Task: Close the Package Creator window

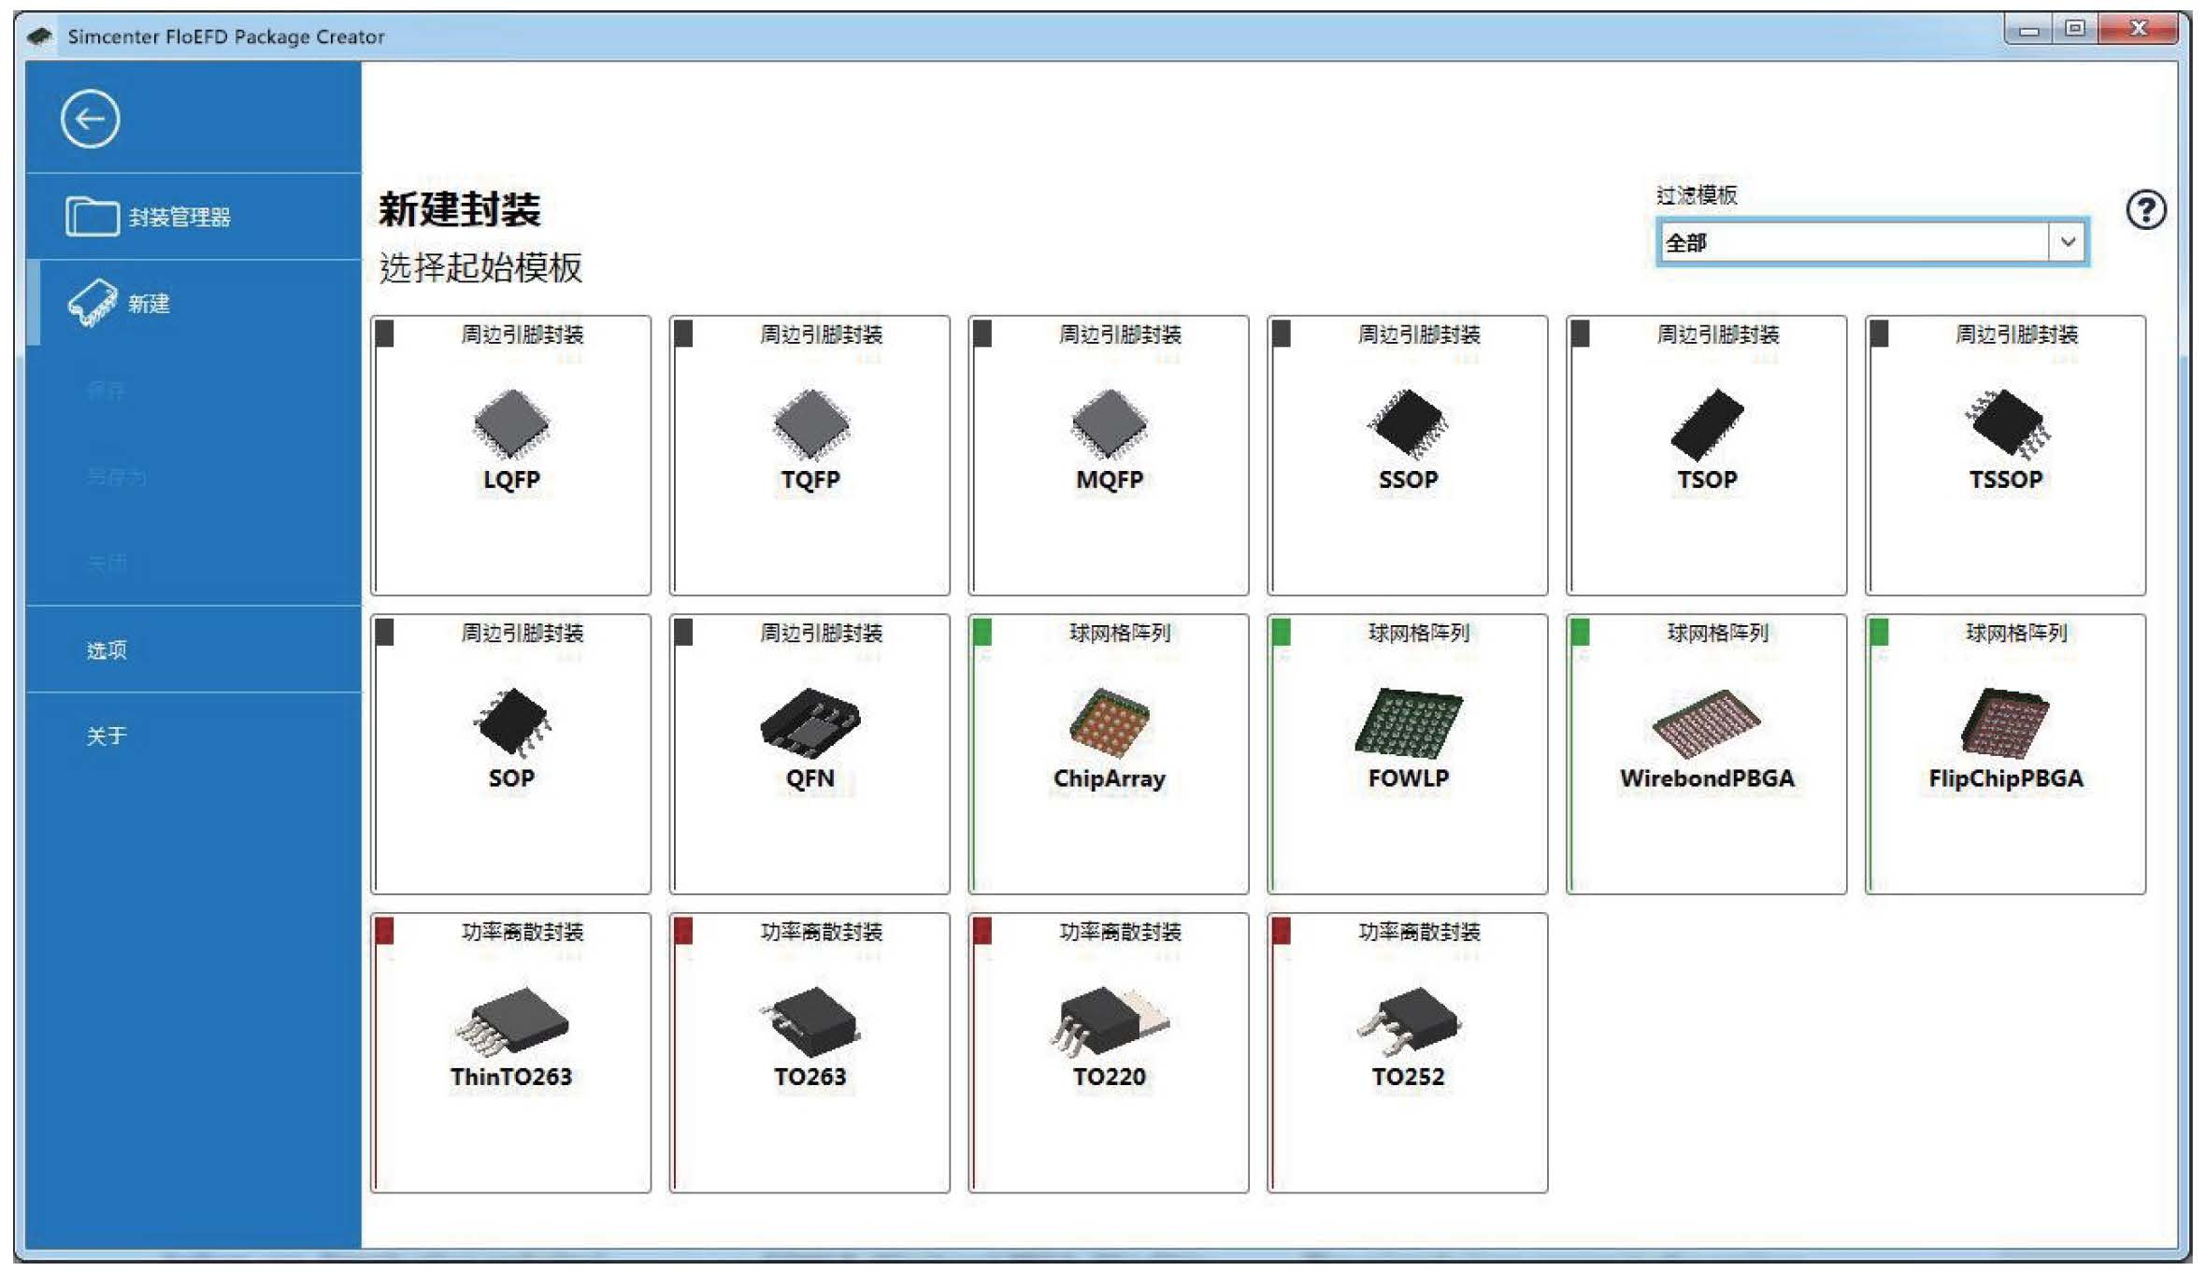Action: click(2138, 30)
